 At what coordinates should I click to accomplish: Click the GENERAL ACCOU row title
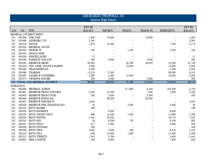tap(39, 47)
